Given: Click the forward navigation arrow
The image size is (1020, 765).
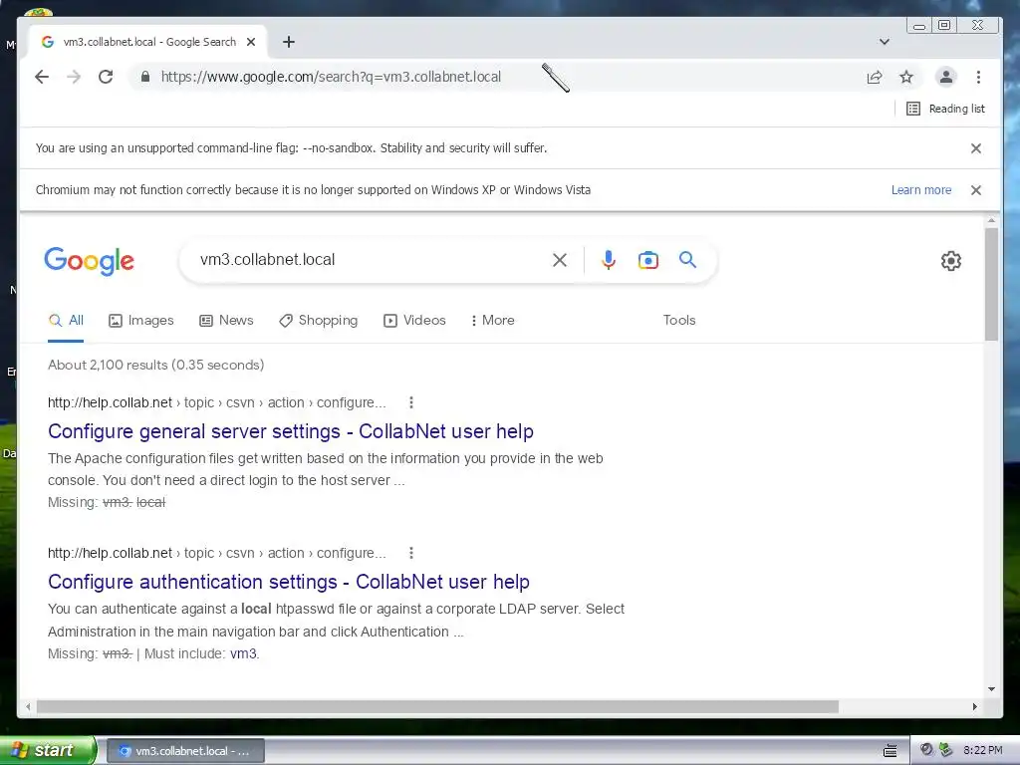Looking at the screenshot, I should pos(74,77).
